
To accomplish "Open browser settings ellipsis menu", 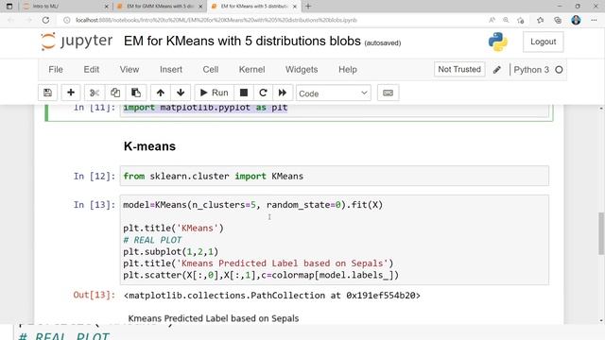I will [594, 20].
